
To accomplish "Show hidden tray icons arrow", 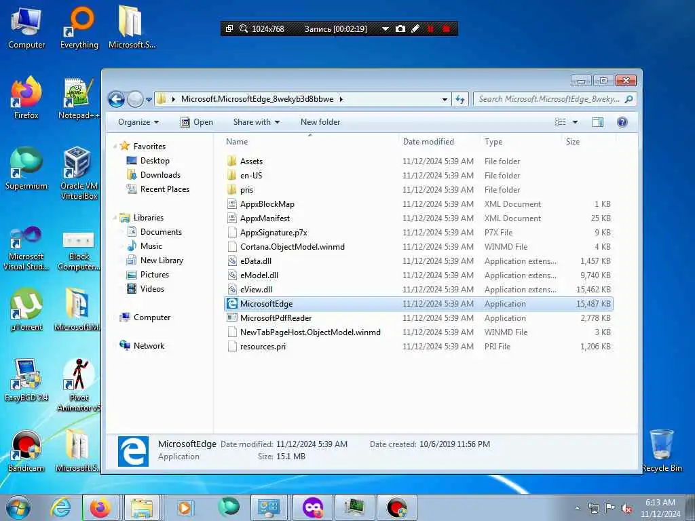I will [577, 509].
